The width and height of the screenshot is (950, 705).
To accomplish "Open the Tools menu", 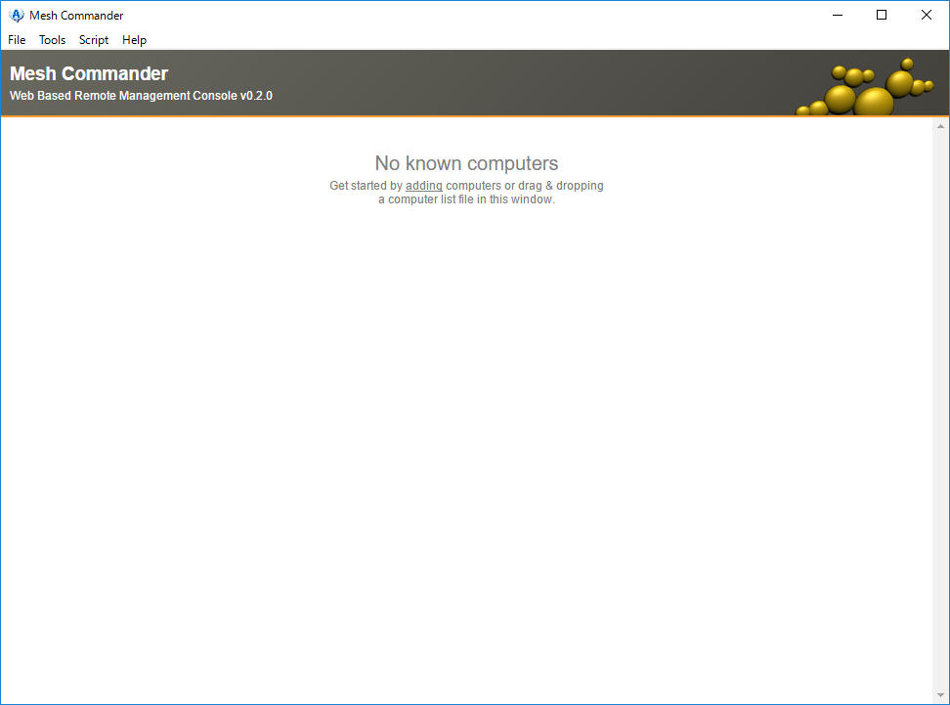I will click(x=53, y=40).
